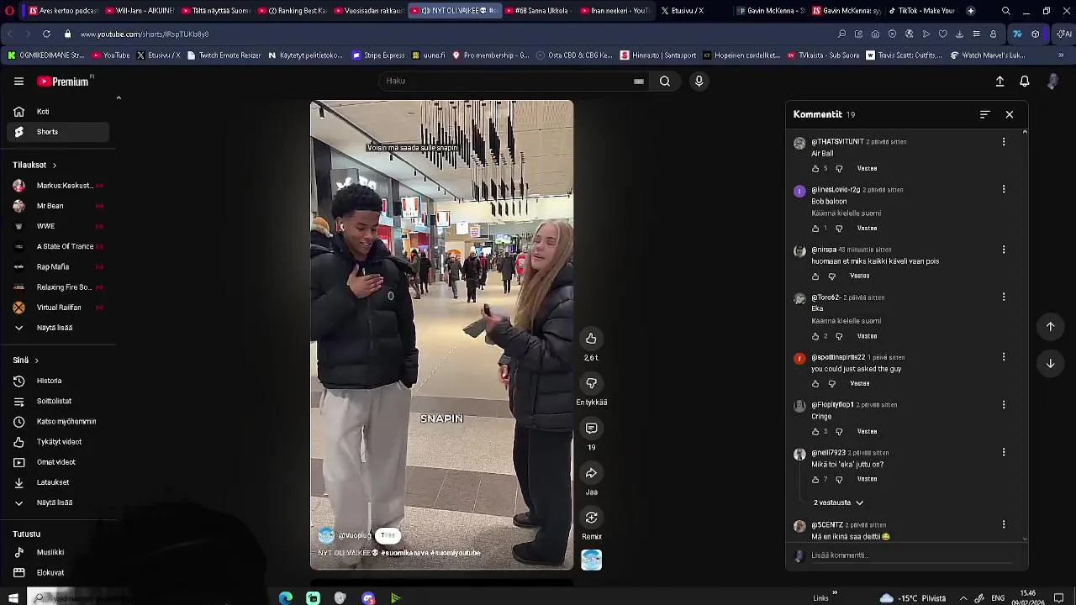This screenshot has width=1076, height=605.
Task: Reply (Vastaa) to Air Ball comment
Action: coord(867,169)
